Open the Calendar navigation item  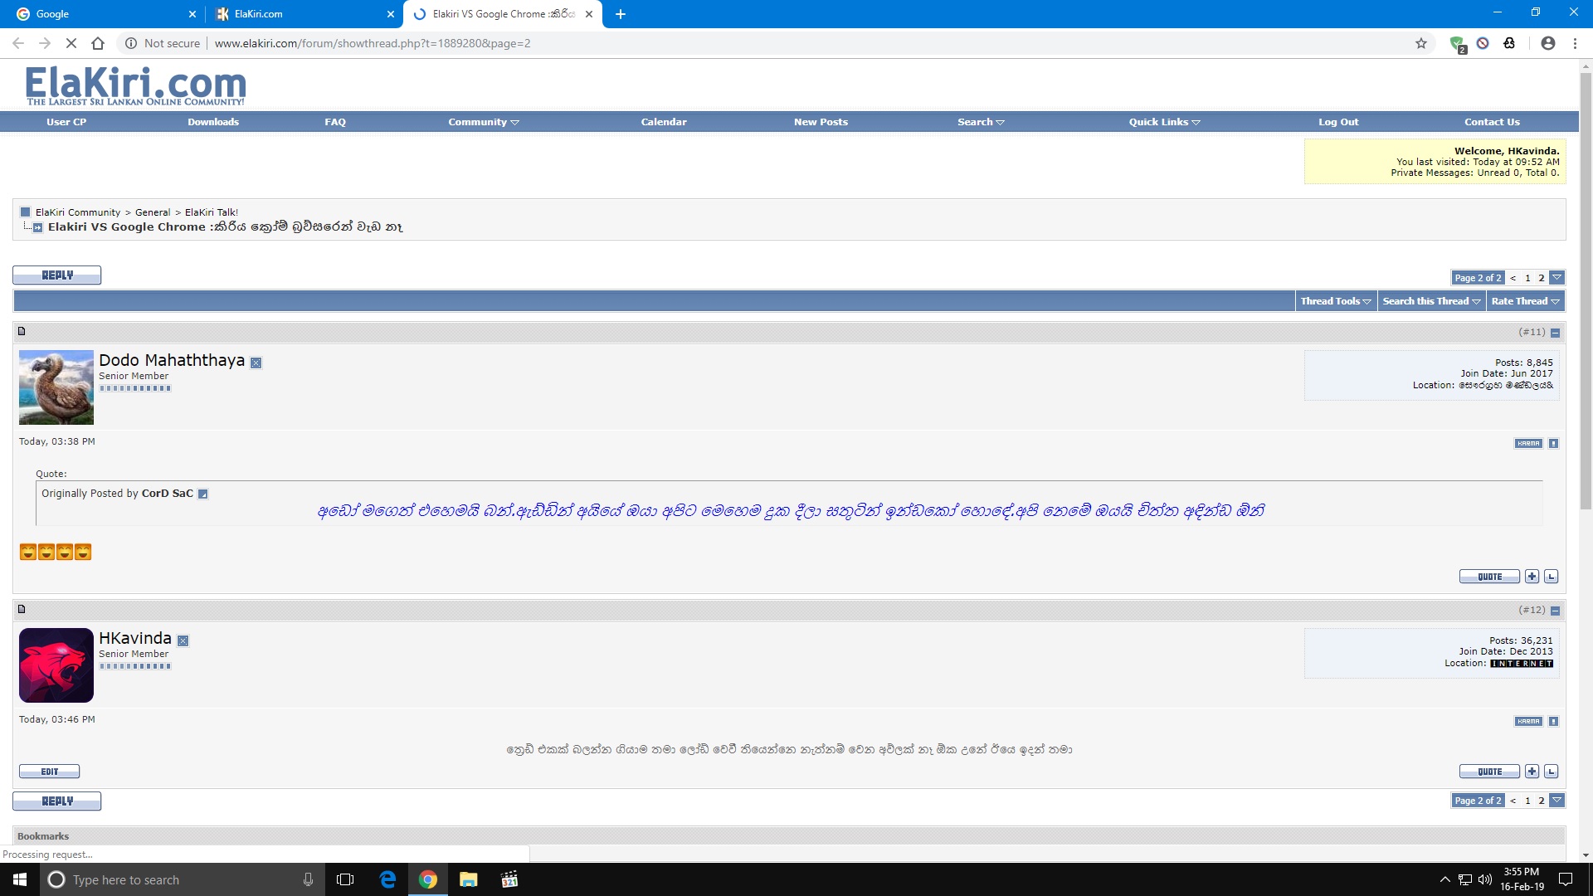click(664, 122)
